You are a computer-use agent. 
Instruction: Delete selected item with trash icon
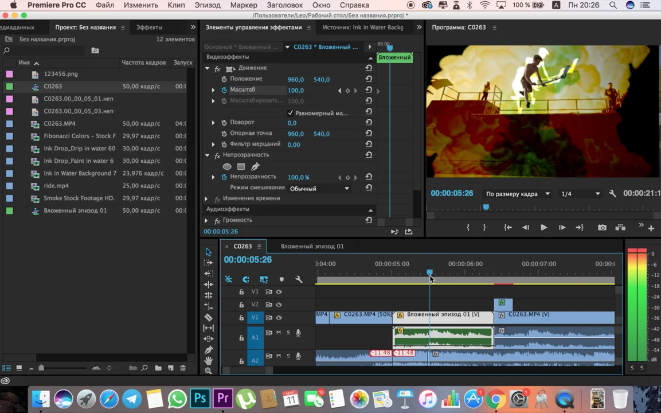(x=183, y=368)
